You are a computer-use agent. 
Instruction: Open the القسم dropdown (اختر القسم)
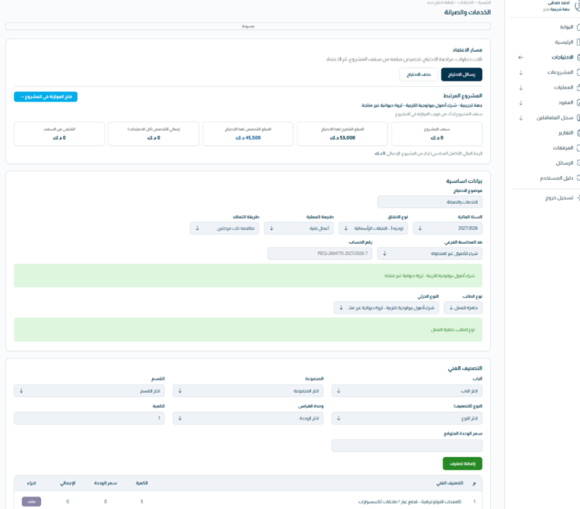[89, 391]
